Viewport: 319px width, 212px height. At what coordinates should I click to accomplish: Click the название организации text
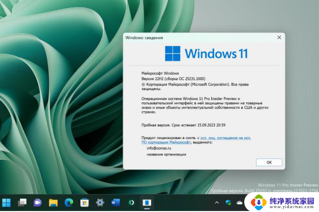(166, 154)
